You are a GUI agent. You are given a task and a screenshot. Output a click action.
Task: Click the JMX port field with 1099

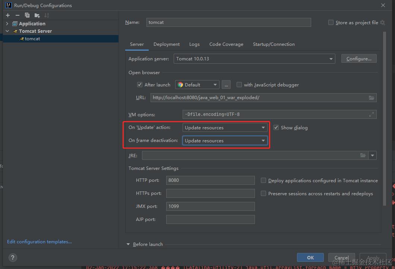click(210, 206)
